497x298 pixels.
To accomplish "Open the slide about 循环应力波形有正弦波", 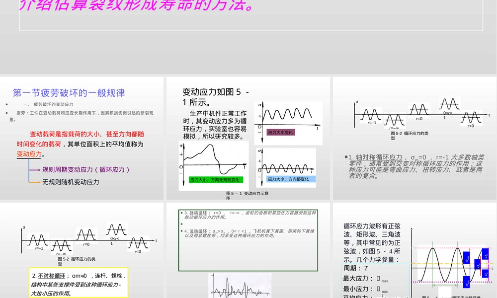I will point(414,250).
